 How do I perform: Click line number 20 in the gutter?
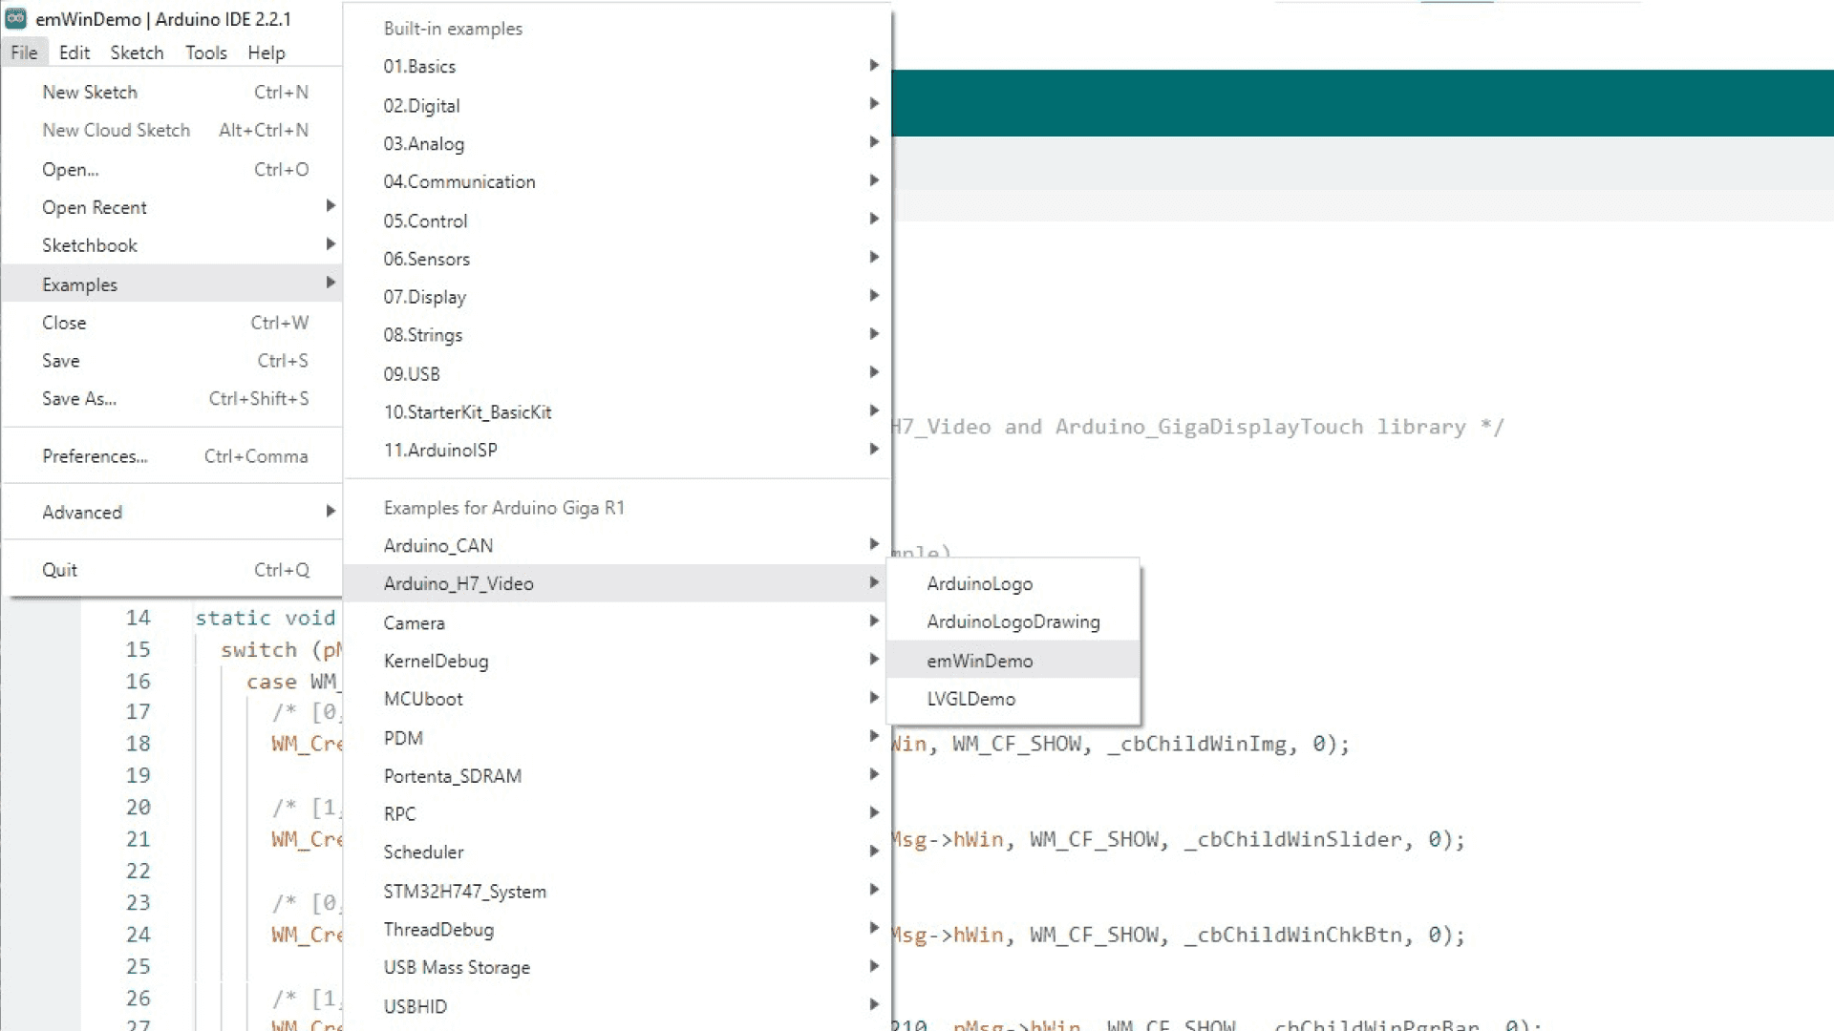coord(138,808)
